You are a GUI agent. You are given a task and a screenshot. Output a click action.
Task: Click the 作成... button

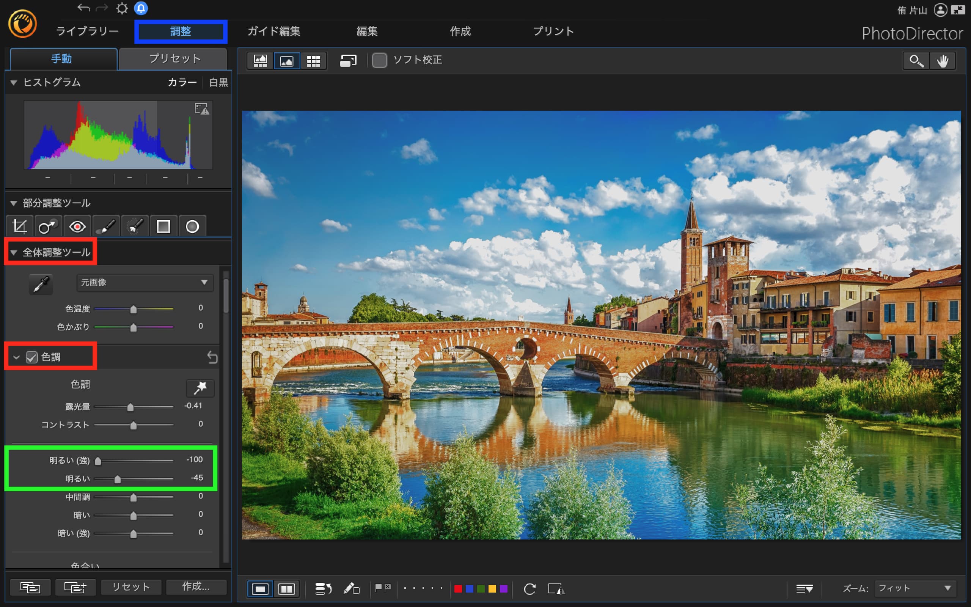196,587
